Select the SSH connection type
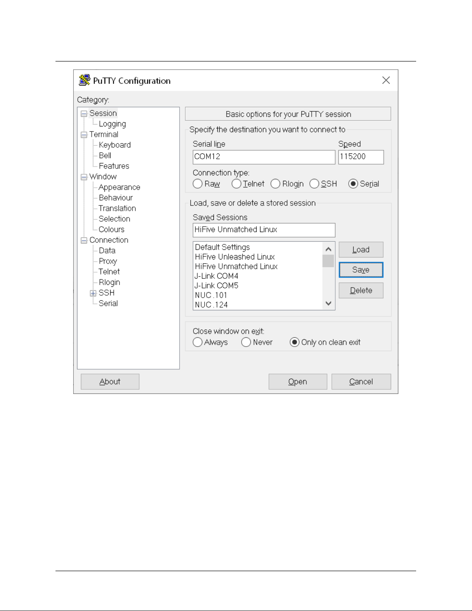Viewport: 472px width, 611px height. (314, 184)
